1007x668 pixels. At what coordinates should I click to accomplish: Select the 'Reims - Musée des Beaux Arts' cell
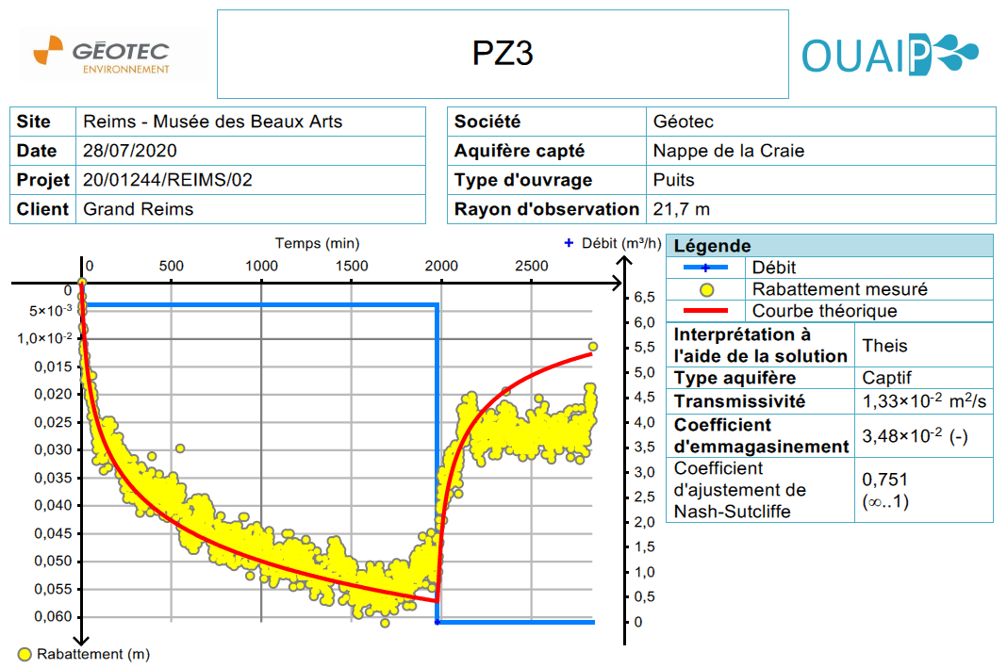coord(251,122)
